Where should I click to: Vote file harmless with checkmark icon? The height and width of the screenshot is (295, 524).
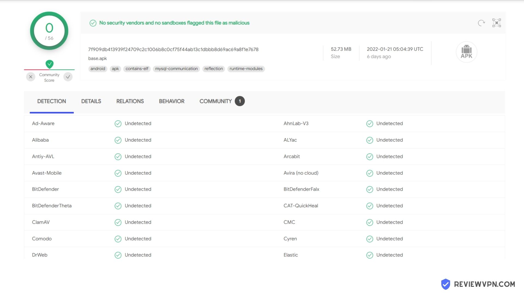click(68, 77)
